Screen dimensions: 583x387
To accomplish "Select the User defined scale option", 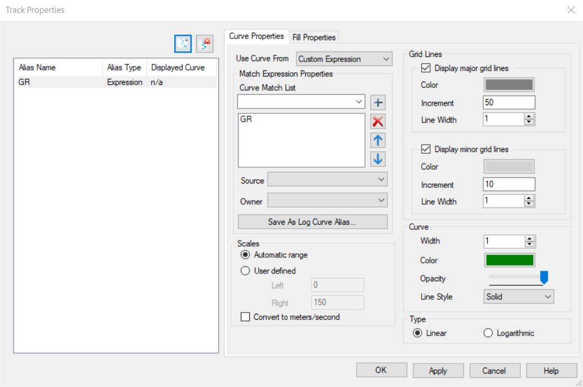I will point(245,271).
